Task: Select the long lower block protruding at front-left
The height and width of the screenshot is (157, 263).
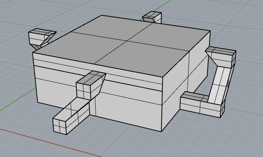Action: tap(71, 116)
